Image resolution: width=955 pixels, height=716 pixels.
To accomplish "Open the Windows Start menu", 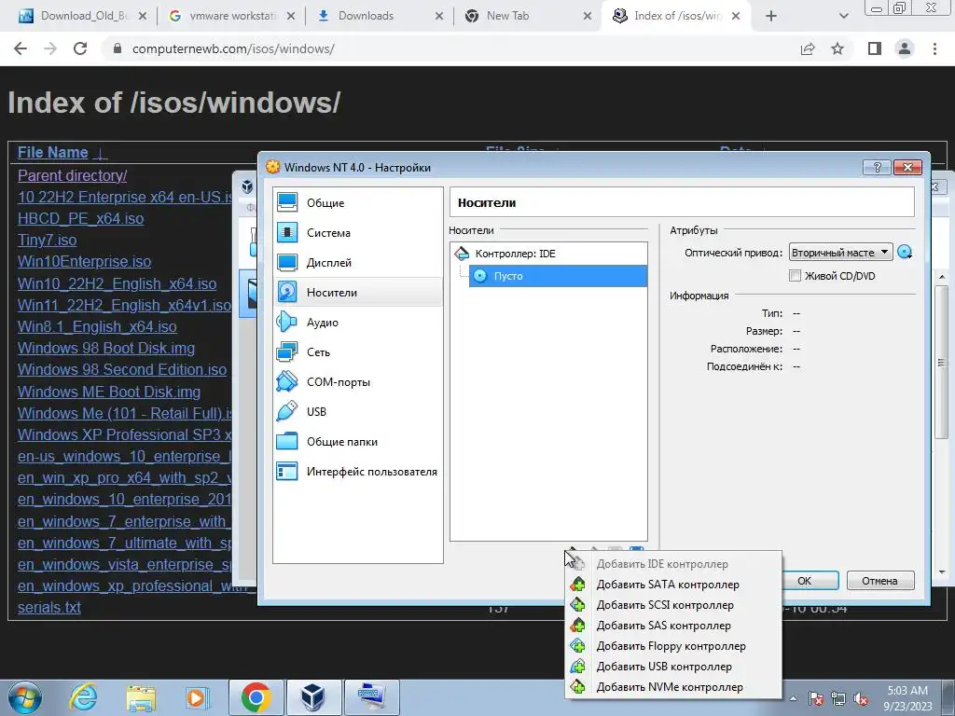I will 24,697.
